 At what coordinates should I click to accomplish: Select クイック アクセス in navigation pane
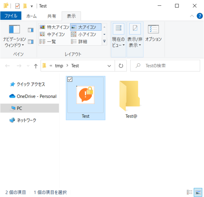[27, 84]
